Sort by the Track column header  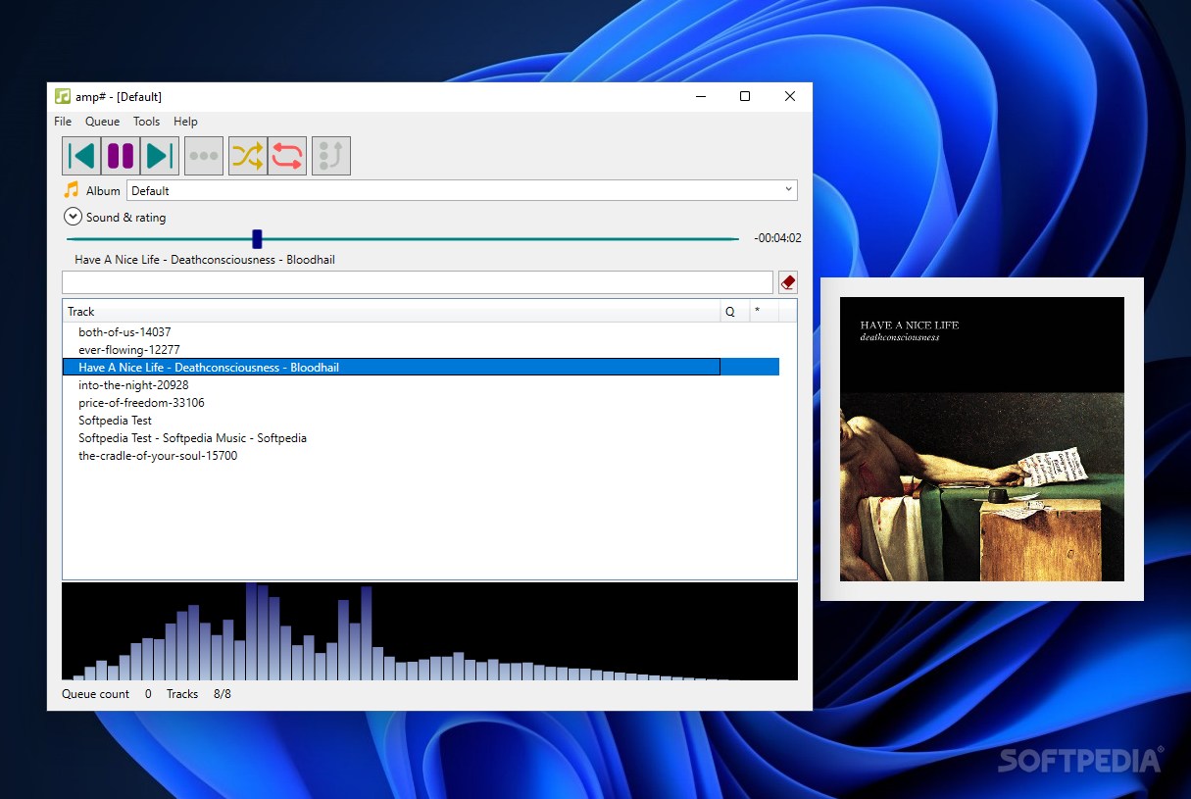391,312
